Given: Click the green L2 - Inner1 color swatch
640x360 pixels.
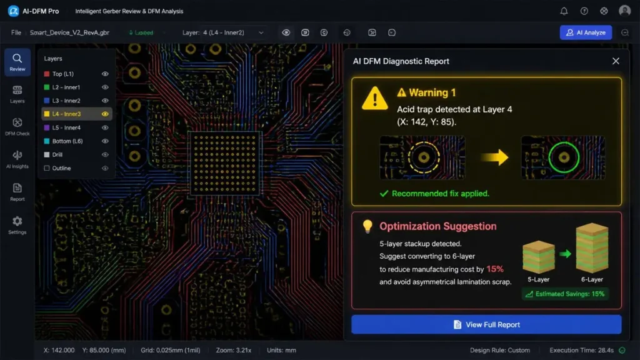Looking at the screenshot, I should point(46,87).
